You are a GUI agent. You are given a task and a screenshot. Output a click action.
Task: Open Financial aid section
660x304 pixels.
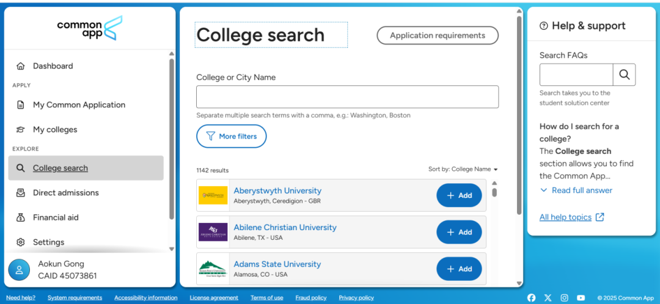coord(56,217)
